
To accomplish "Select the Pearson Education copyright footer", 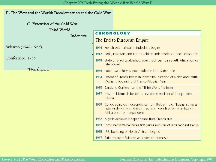I will tap(167, 159).
